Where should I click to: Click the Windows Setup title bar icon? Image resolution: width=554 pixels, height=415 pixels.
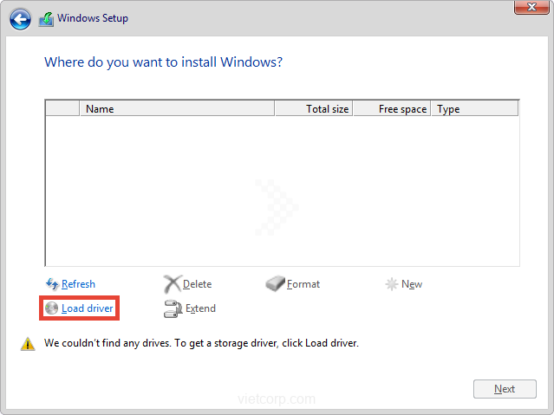[46, 19]
